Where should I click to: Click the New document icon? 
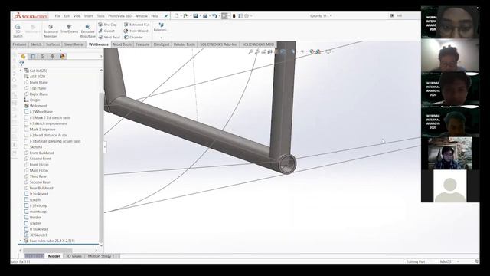pyautogui.click(x=177, y=15)
